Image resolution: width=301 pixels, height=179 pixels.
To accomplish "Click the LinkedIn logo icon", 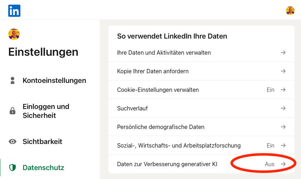I will pos(14,11).
